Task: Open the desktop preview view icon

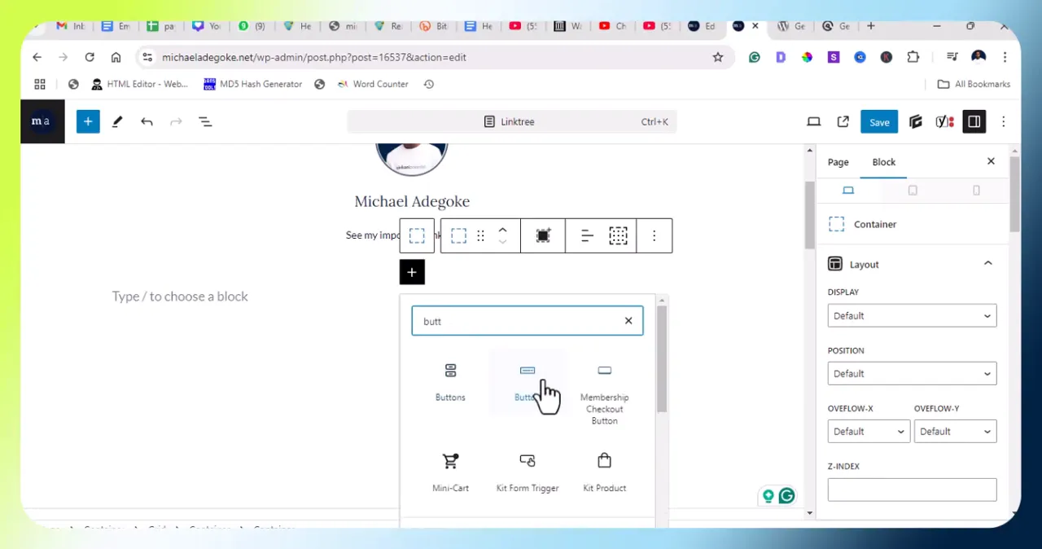Action: coord(813,121)
